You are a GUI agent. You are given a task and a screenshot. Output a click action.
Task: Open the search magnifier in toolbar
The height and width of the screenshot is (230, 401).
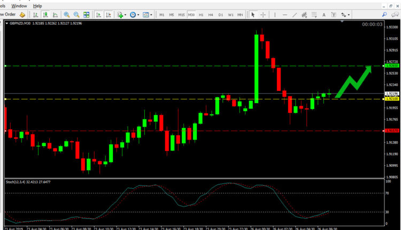384,15
